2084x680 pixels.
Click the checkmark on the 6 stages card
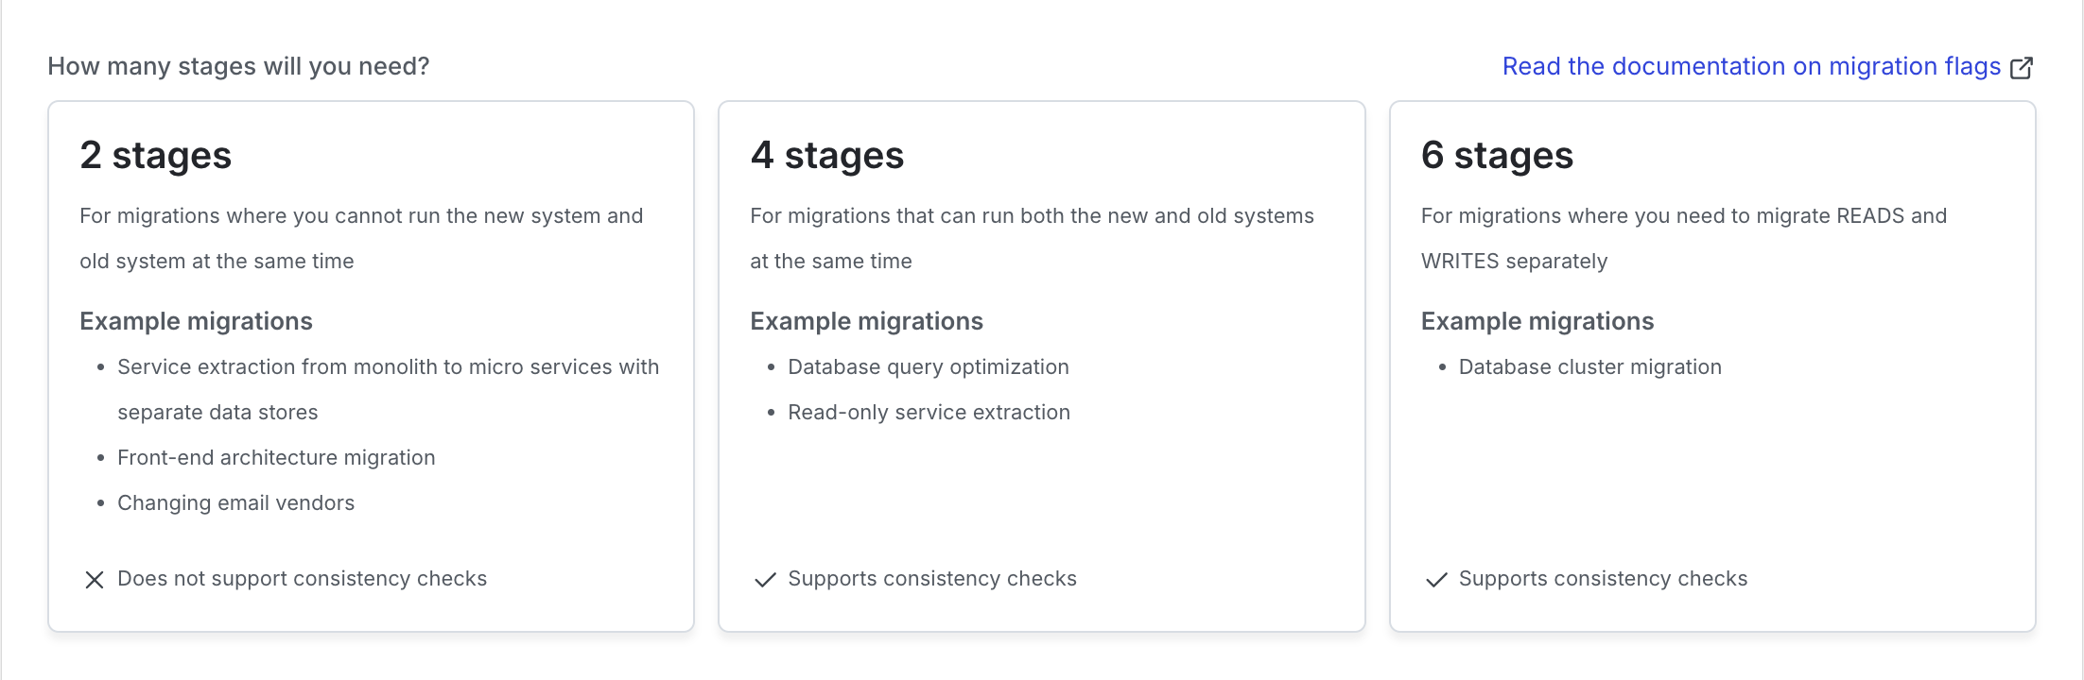pyautogui.click(x=1435, y=579)
